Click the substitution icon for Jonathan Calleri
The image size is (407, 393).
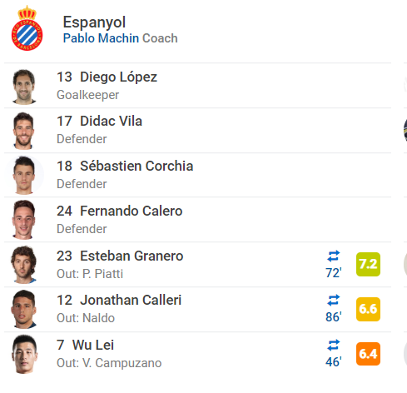pos(333,300)
